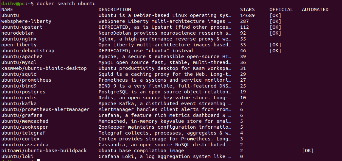Click the DESCRIPTION column header

[115, 9]
